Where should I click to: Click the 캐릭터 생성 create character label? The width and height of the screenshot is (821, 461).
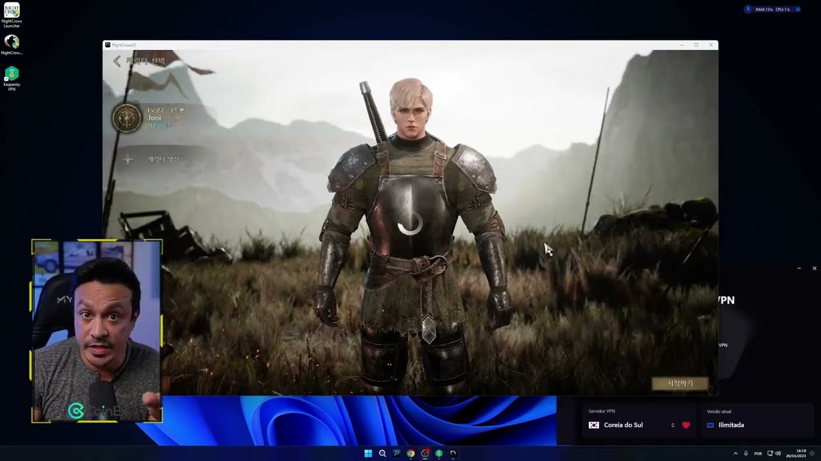164,159
